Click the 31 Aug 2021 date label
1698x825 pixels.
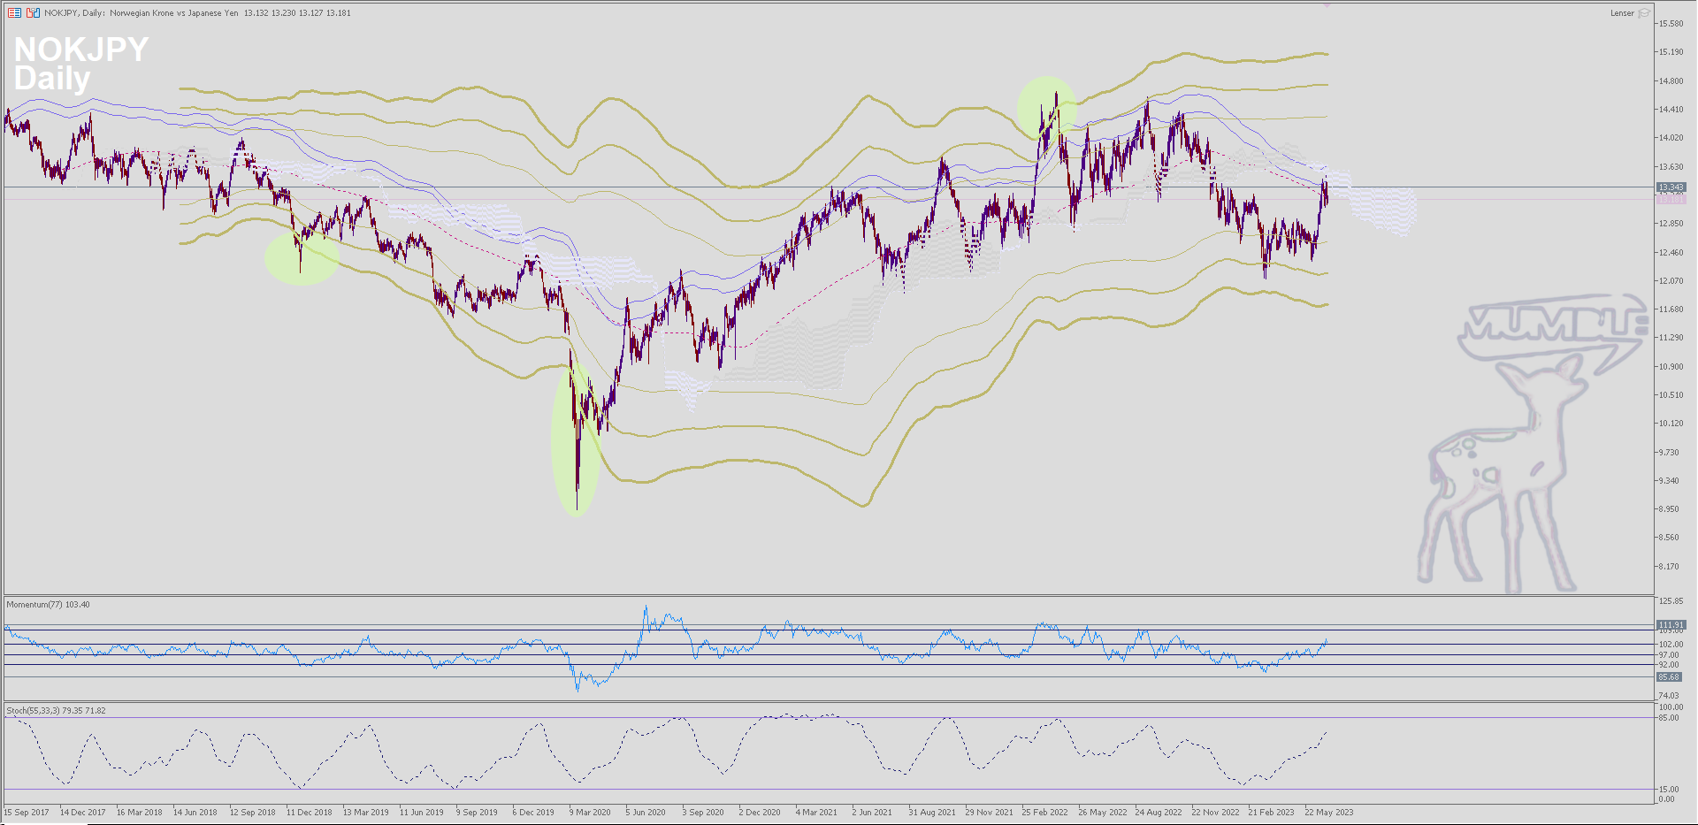pos(932,812)
